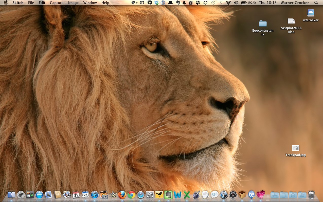This screenshot has width=323, height=202.
Task: Open the blue-topped calendar Dock icon
Action: (85, 195)
